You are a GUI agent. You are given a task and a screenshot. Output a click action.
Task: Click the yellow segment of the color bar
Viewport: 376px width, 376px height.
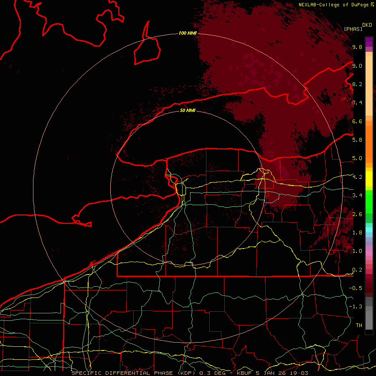(x=369, y=179)
